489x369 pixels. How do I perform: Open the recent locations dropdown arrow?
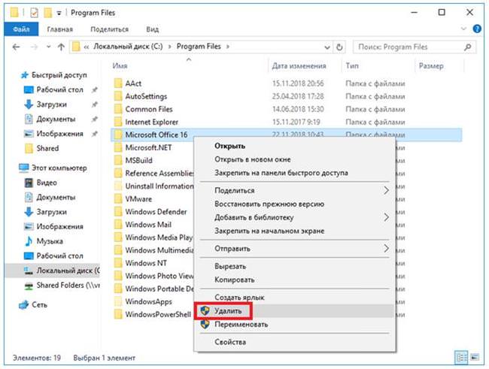(x=48, y=47)
